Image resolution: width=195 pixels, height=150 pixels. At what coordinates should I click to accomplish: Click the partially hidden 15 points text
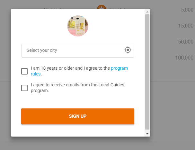tap(54, 8)
